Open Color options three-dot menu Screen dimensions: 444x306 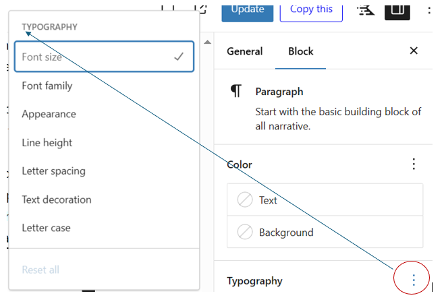(414, 164)
